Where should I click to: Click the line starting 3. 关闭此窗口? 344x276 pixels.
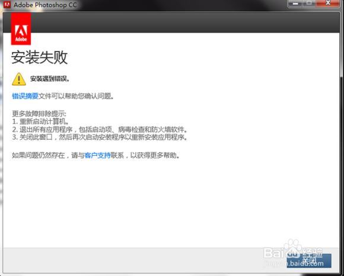tap(100, 137)
